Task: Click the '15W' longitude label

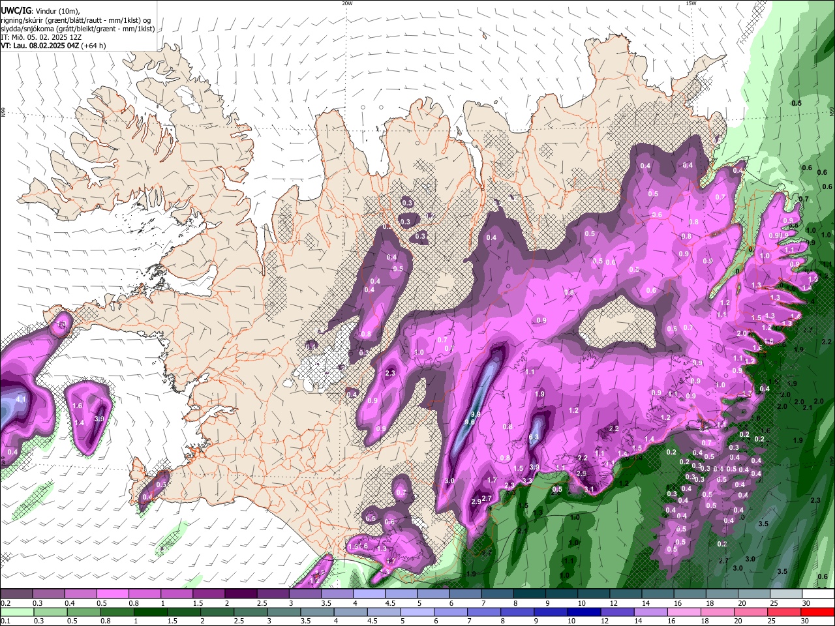Action: (x=691, y=3)
